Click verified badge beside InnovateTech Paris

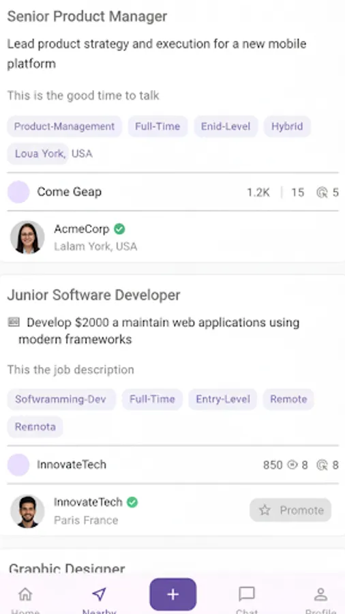coord(132,502)
